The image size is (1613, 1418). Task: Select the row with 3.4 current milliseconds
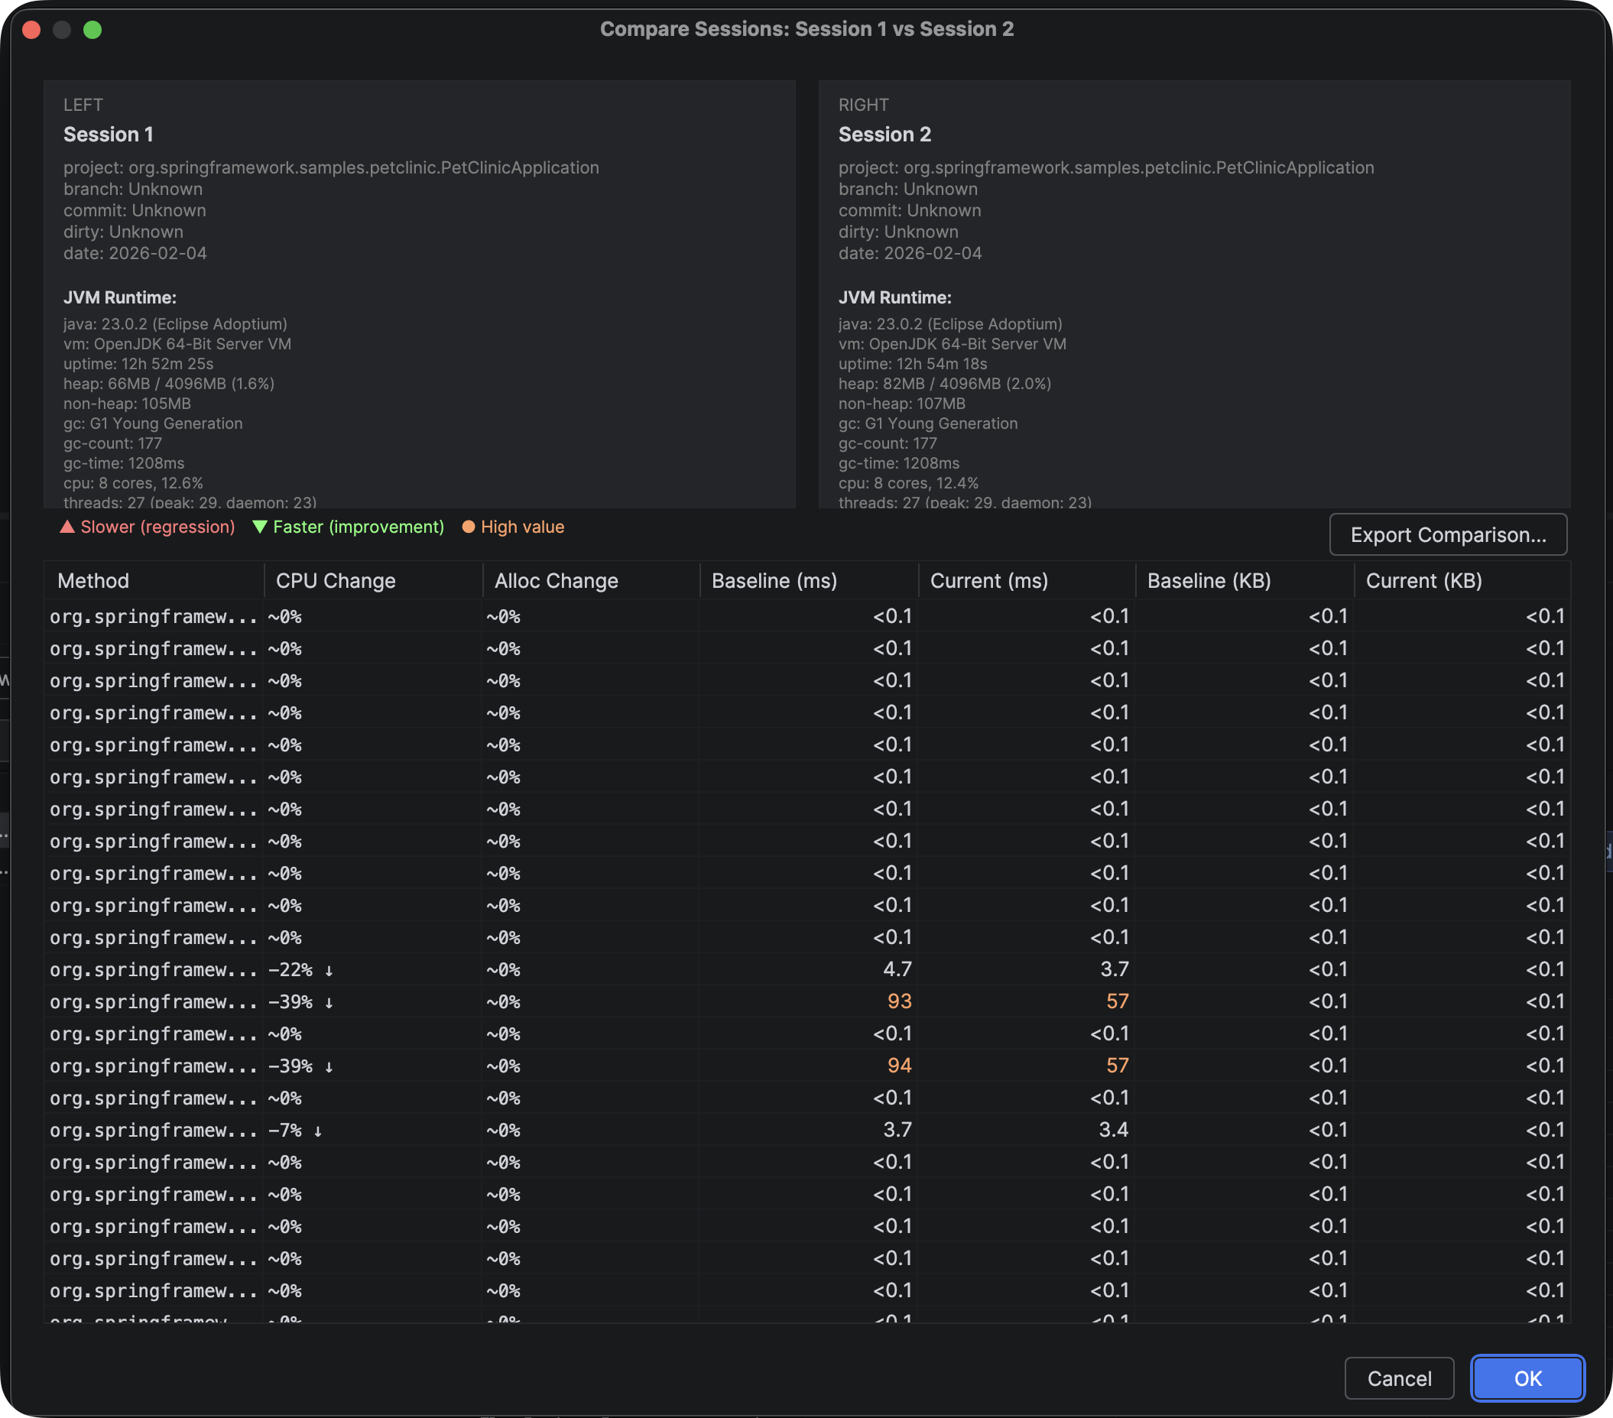(x=789, y=1129)
